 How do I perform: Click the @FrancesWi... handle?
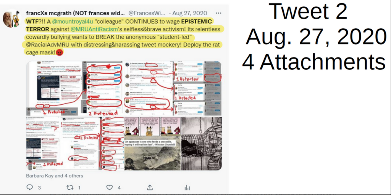point(147,13)
